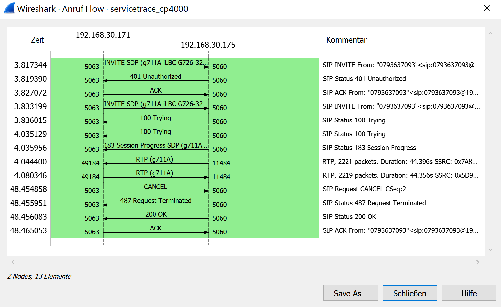Click timestamp 4.035956
This screenshot has height=307, width=501.
[x=31, y=148]
